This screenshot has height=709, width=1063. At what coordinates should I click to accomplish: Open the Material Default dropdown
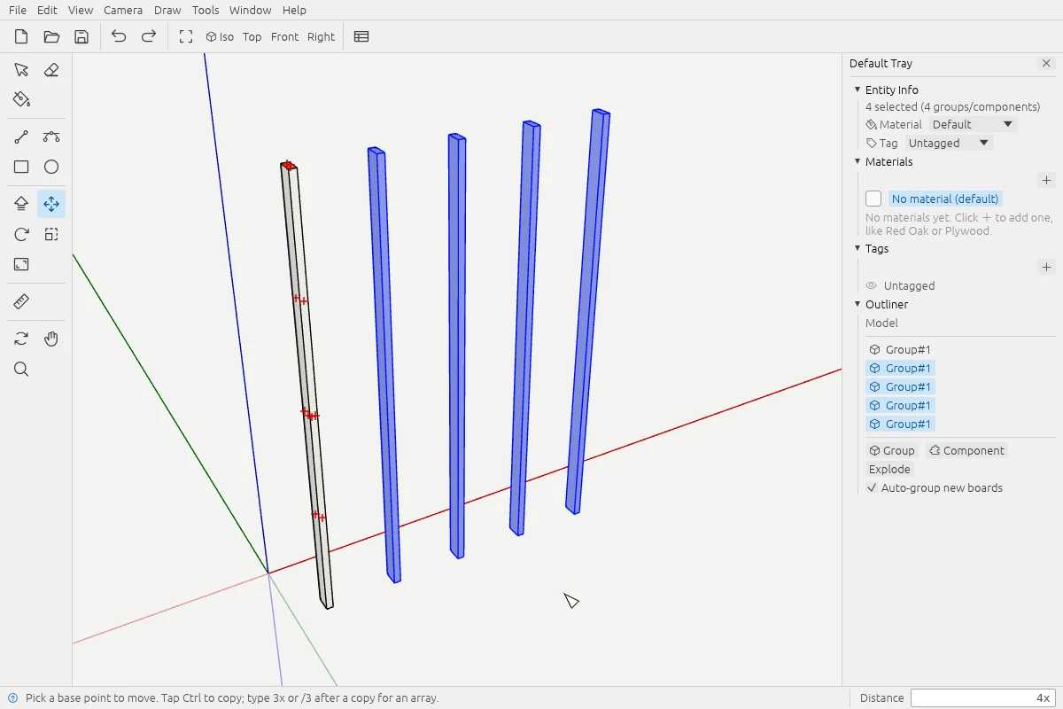click(973, 124)
